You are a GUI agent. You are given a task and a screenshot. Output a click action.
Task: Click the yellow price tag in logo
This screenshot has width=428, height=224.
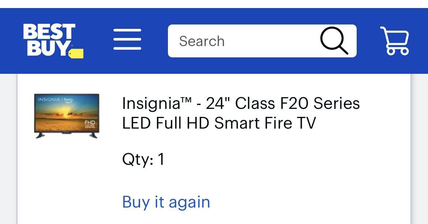point(76,53)
